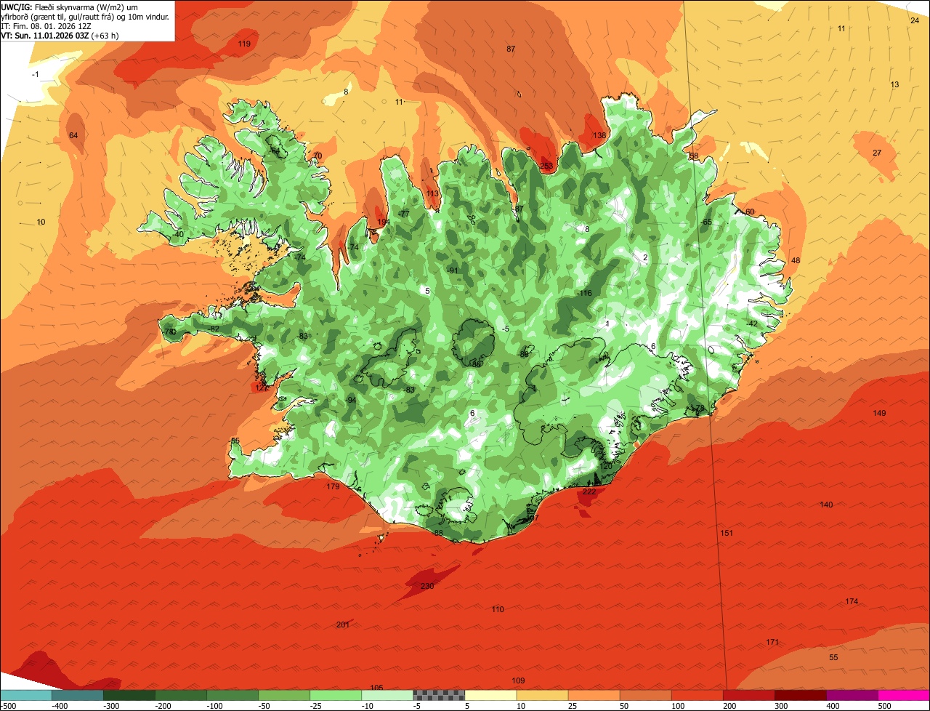
Task: Select the legend swatch from -100 to -50
Action: coord(232,695)
